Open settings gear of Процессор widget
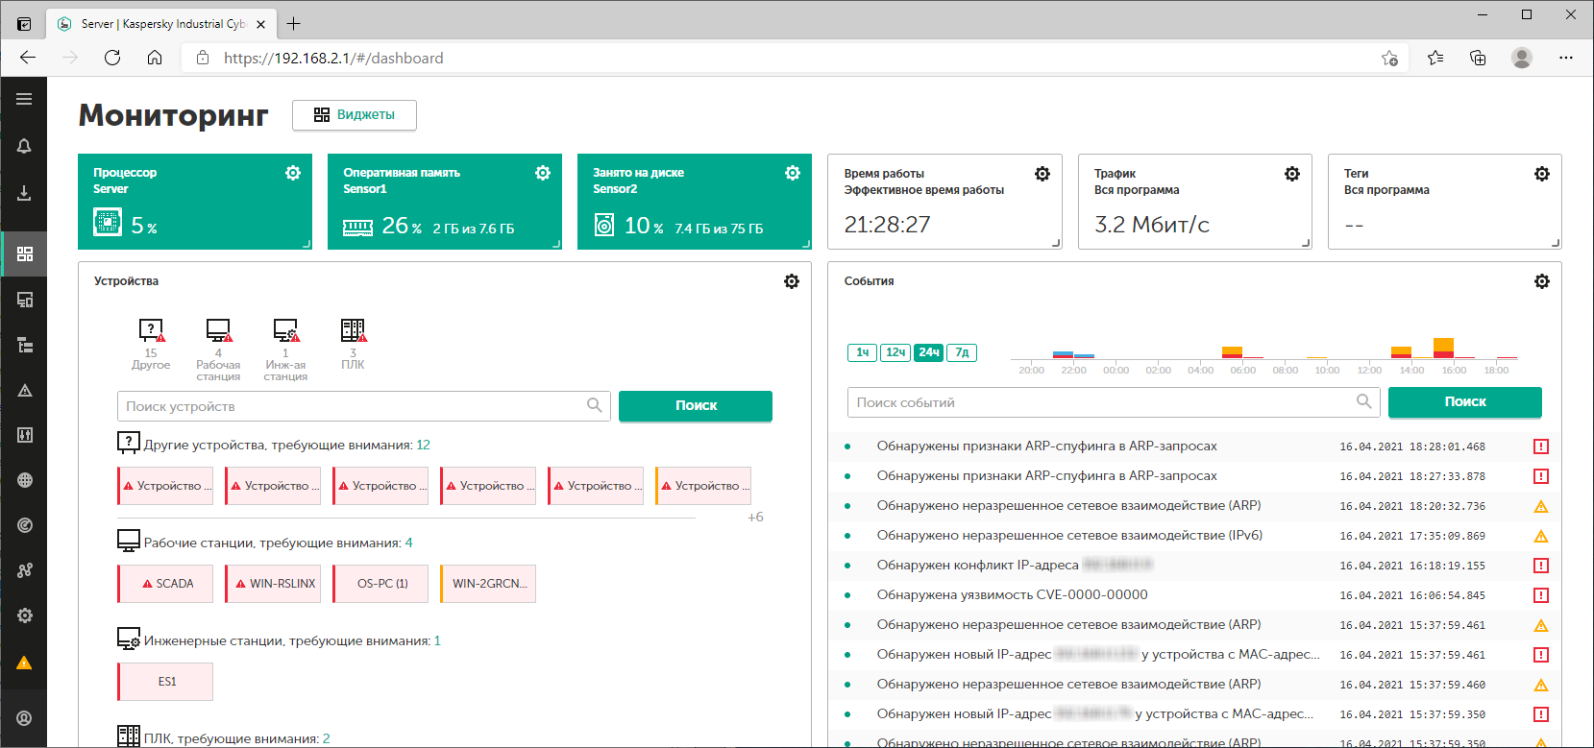Image resolution: width=1594 pixels, height=748 pixels. coord(293,173)
